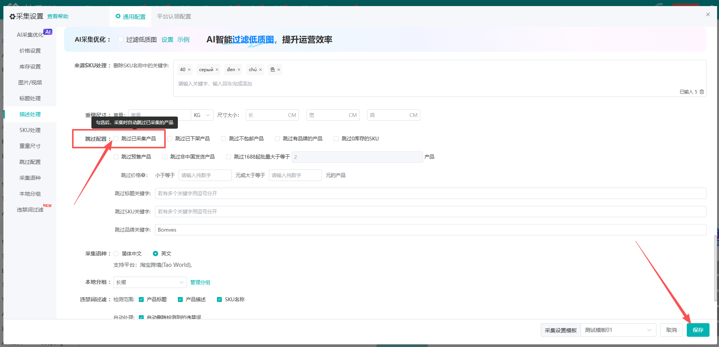719x347 pixels.
Task: Remove the "серый" keyword tag
Action: 217,70
